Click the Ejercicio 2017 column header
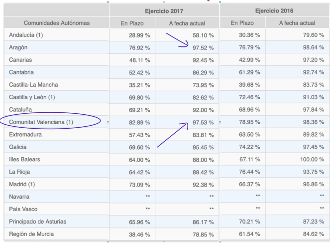The image size is (333, 243). coord(163,10)
